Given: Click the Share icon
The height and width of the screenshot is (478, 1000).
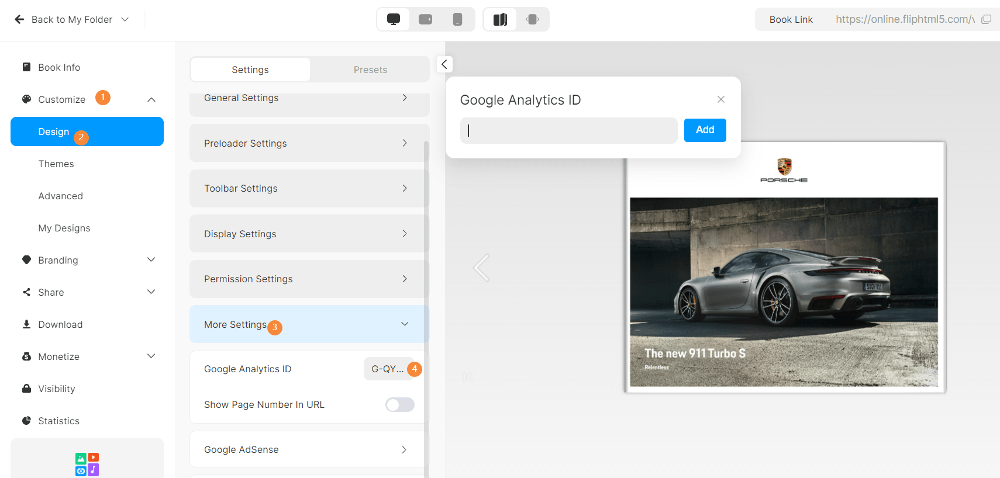Looking at the screenshot, I should [x=26, y=292].
